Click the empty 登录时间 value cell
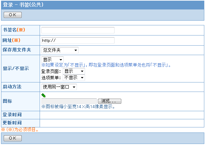This screenshot has width=206, height=146. pos(122,115)
